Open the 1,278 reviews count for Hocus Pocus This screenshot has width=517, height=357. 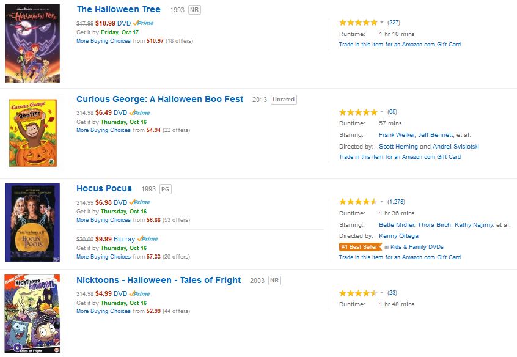click(396, 202)
